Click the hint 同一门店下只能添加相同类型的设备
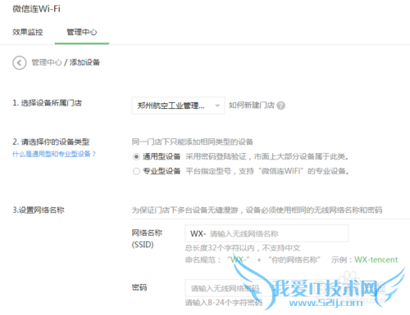410x315 pixels. pos(193,142)
